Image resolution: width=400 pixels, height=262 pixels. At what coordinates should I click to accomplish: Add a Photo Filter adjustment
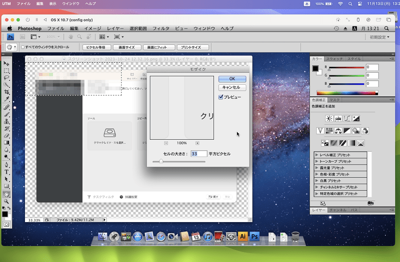tap(356, 131)
